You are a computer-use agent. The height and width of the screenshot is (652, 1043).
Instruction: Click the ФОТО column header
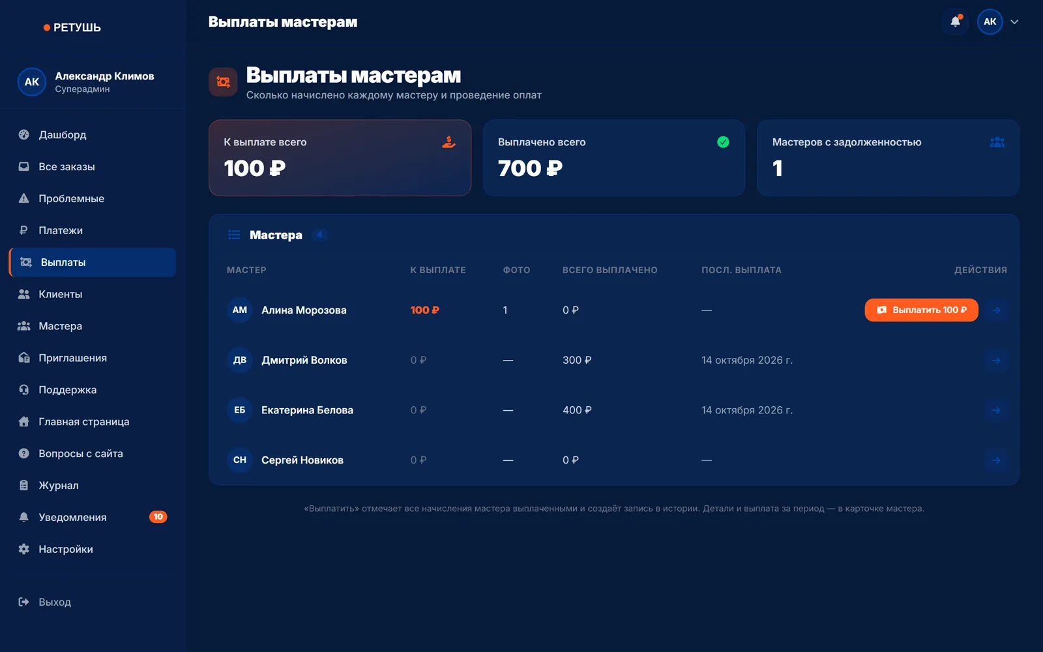[516, 270]
